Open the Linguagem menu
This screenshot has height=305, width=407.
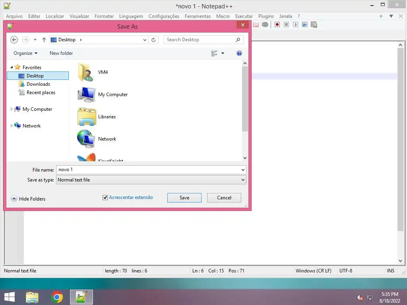point(131,16)
